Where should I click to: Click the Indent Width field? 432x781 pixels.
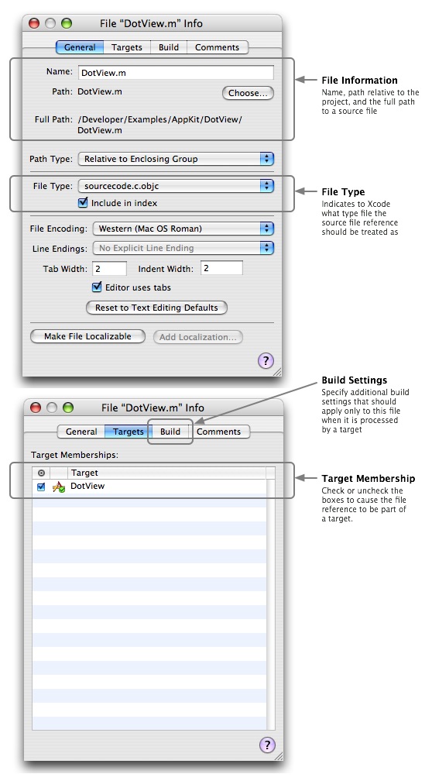[x=222, y=268]
